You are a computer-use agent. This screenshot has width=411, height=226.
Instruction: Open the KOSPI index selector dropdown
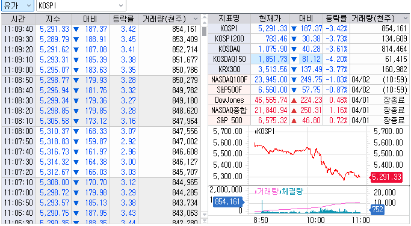[x=81, y=5]
